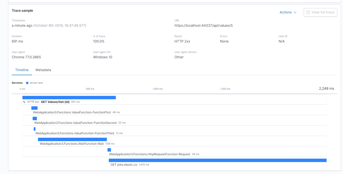Click the View full trace document icon

(308, 12)
